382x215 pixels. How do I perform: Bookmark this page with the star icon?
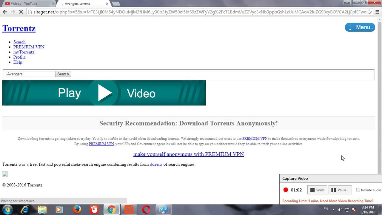tap(369, 12)
